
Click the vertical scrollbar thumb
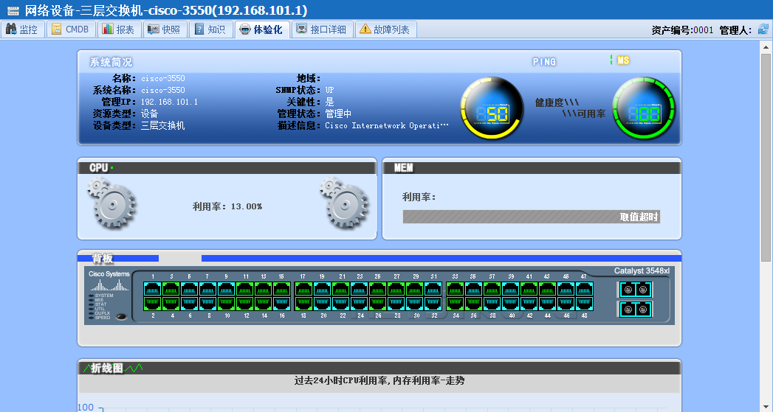[x=766, y=158]
